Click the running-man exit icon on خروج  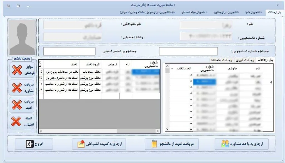click(x=30, y=144)
